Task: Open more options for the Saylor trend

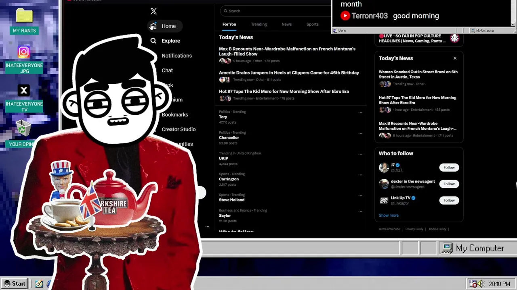Action: (360, 211)
